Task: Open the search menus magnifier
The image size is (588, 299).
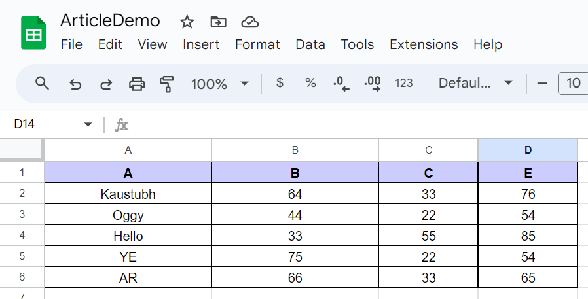Action: pos(42,83)
